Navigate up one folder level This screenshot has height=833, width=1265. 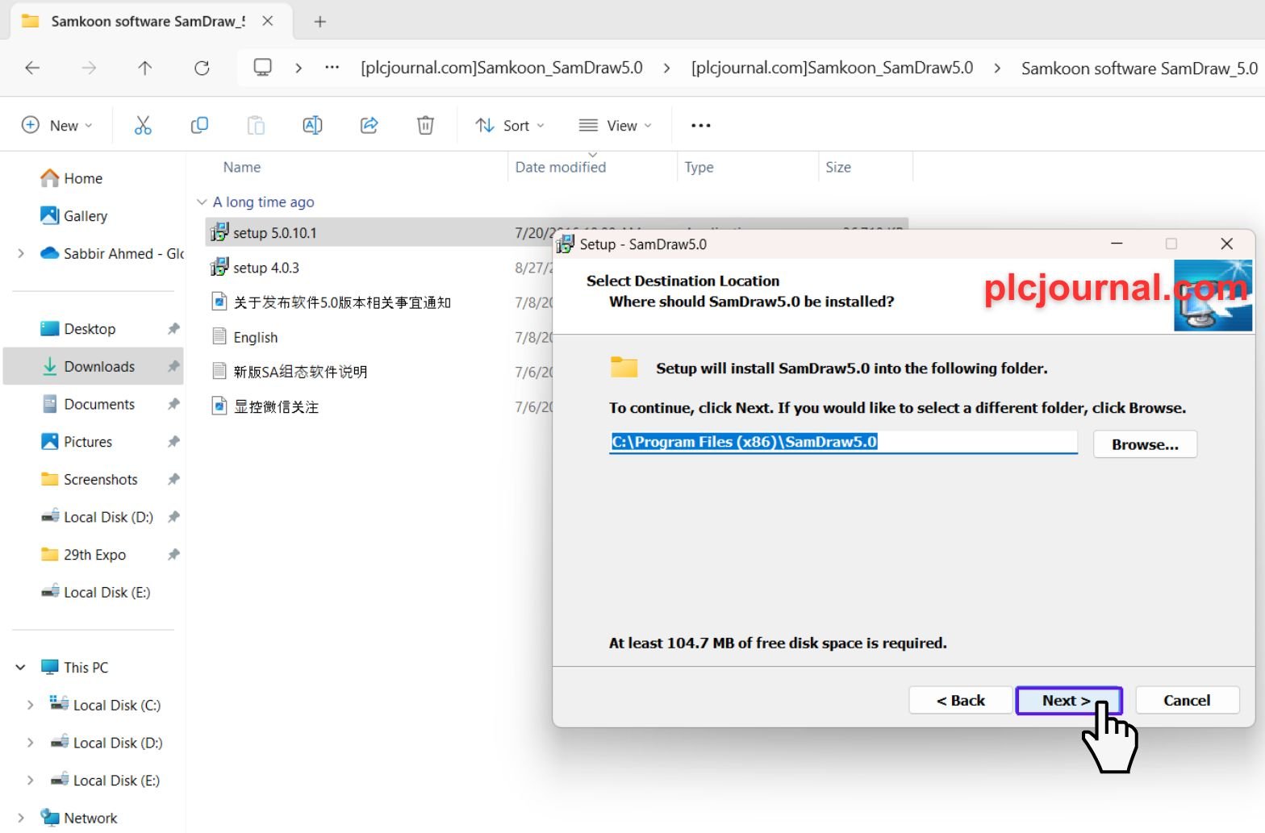[x=145, y=68]
